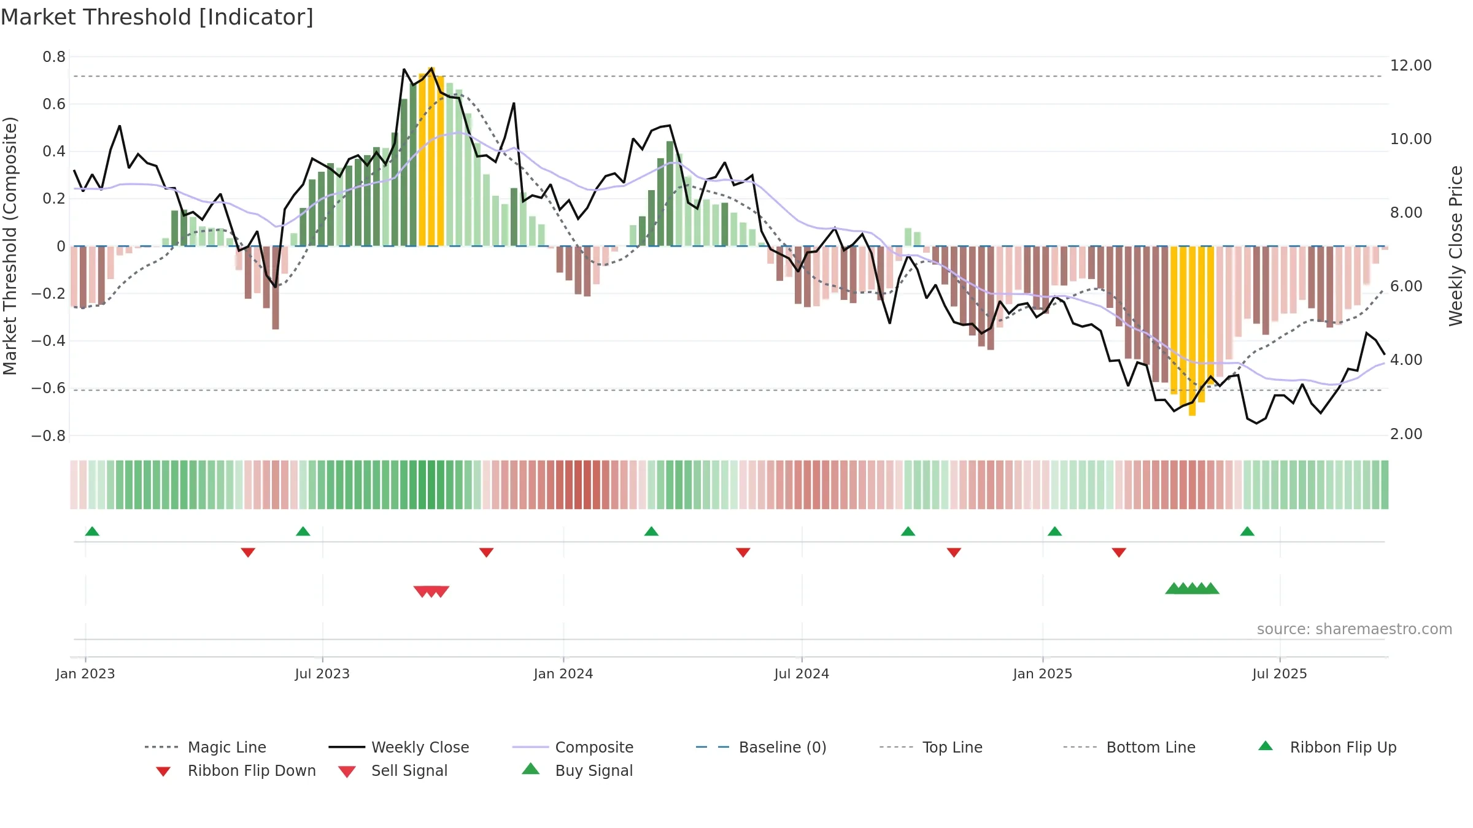Click the Jul 2023 x-axis label

tap(322, 673)
